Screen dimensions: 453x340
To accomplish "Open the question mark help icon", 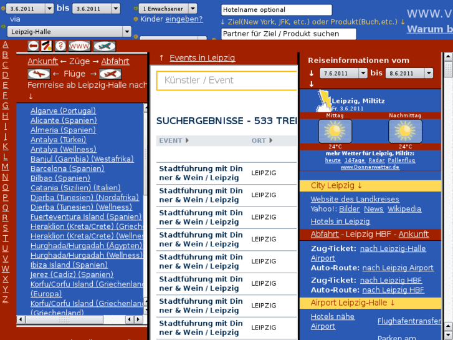I will 60,46.
